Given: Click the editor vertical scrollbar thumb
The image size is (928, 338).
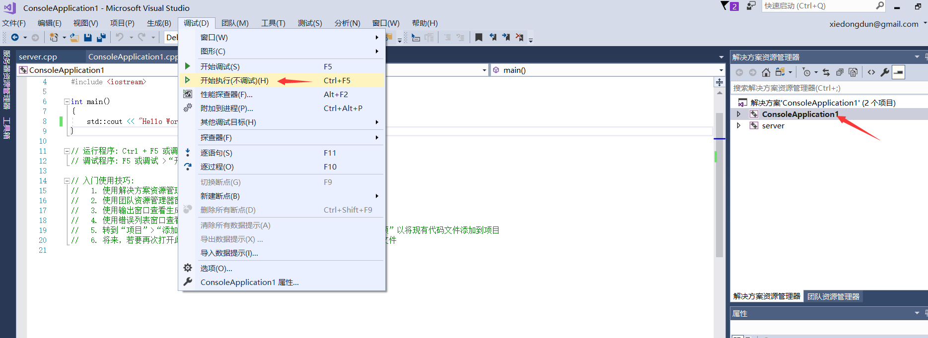Looking at the screenshot, I should (x=719, y=185).
